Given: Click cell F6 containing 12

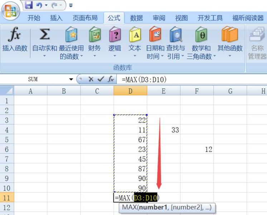Looking at the screenshot, I should tap(197, 149).
